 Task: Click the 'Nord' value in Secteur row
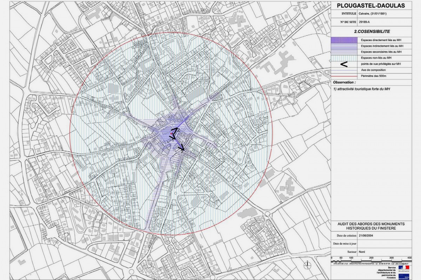(362, 252)
